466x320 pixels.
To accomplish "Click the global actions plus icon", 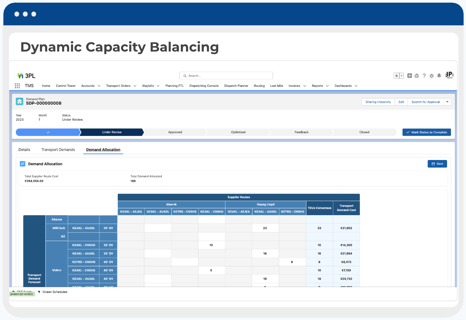I will (x=409, y=76).
